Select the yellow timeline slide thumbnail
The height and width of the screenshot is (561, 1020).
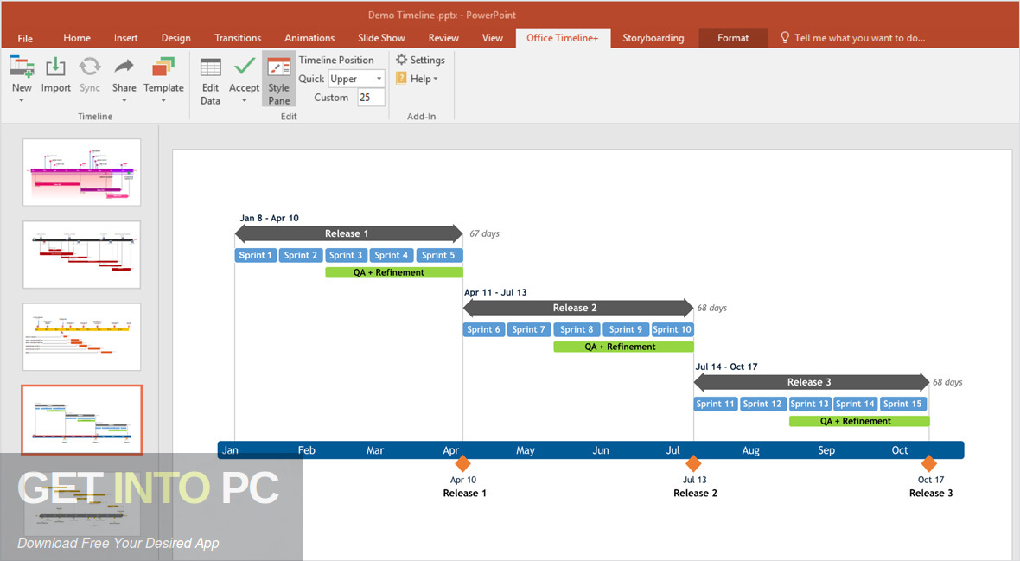81,336
